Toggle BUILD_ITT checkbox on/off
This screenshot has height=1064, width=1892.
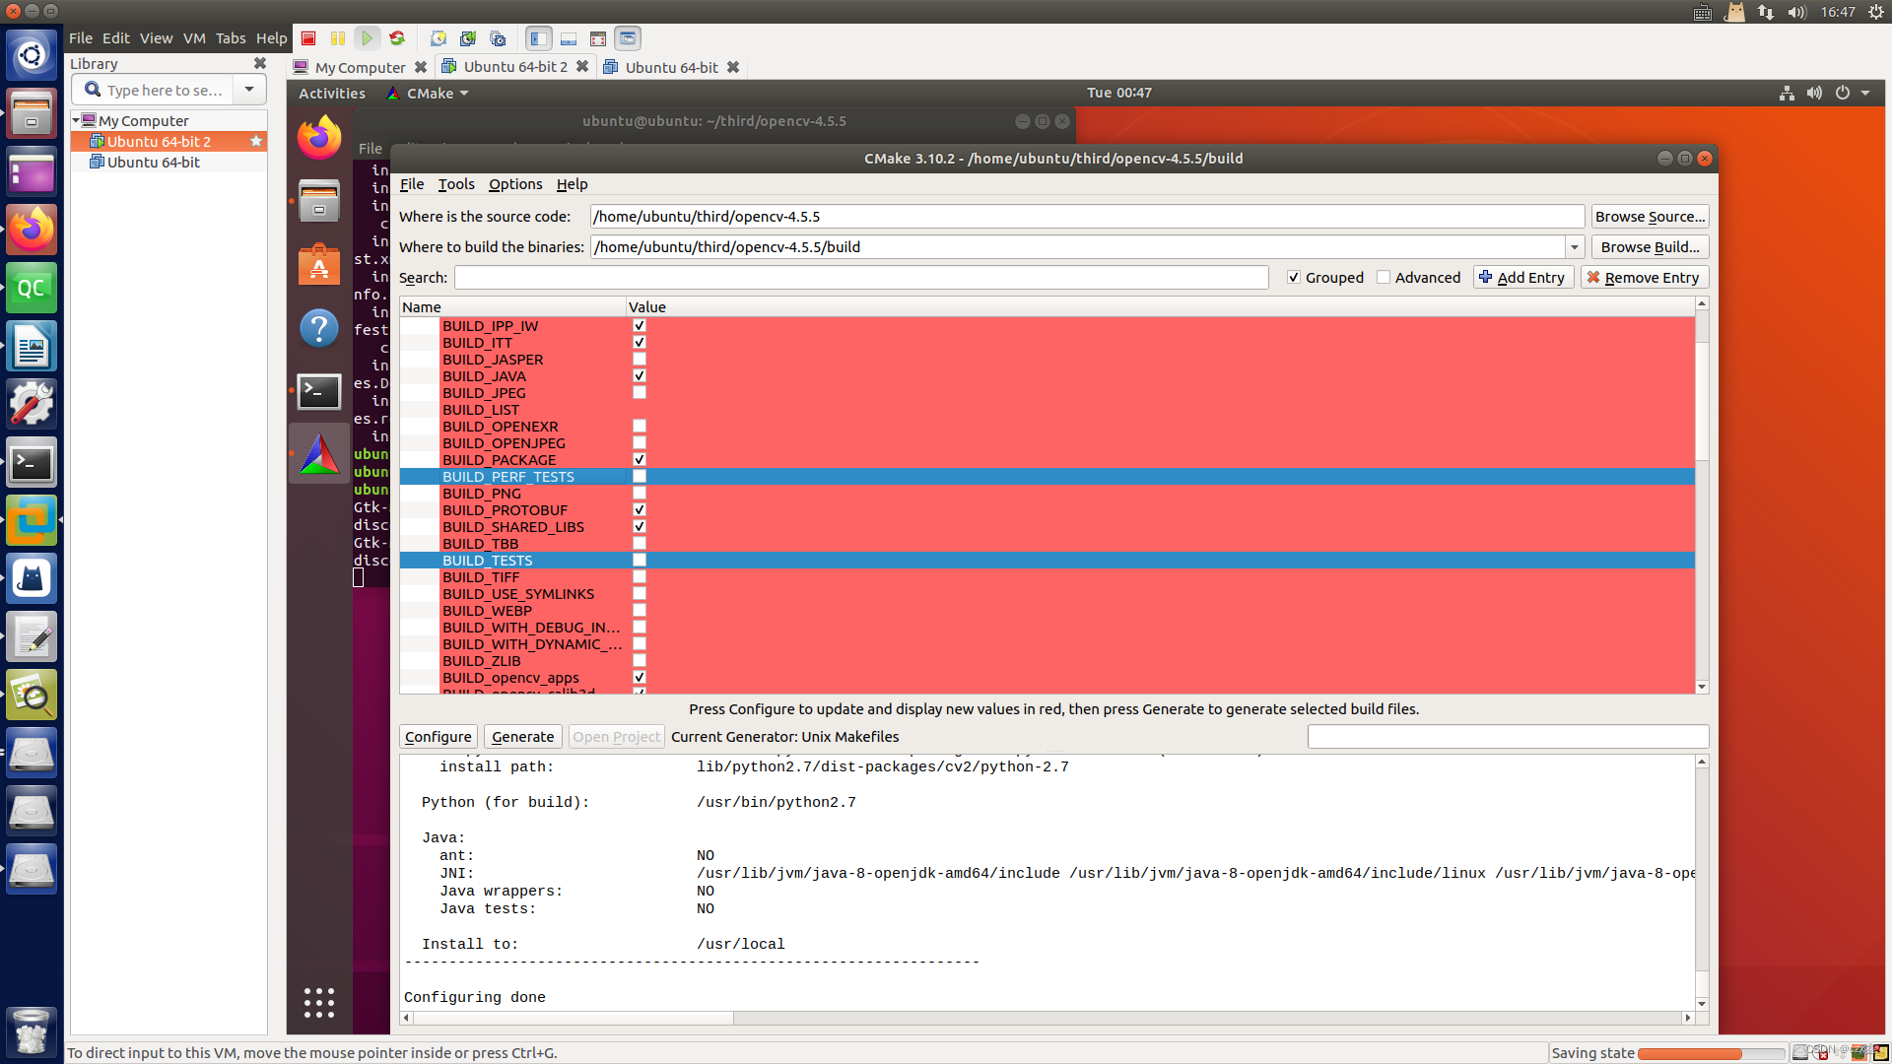638,342
